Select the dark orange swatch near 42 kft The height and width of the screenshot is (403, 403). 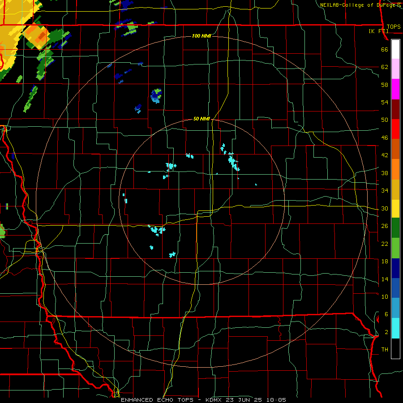coord(395,149)
